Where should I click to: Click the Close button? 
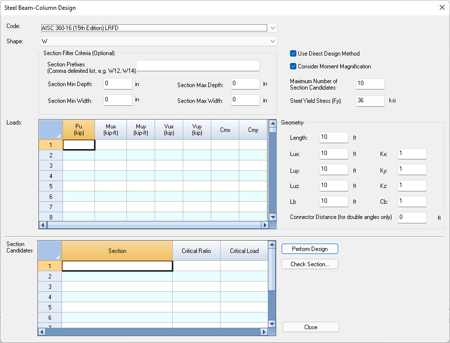tap(311, 327)
